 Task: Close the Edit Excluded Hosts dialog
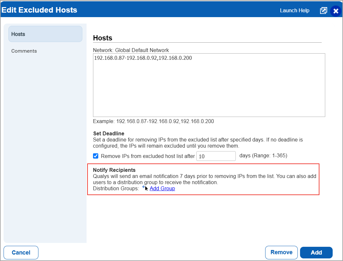point(336,11)
